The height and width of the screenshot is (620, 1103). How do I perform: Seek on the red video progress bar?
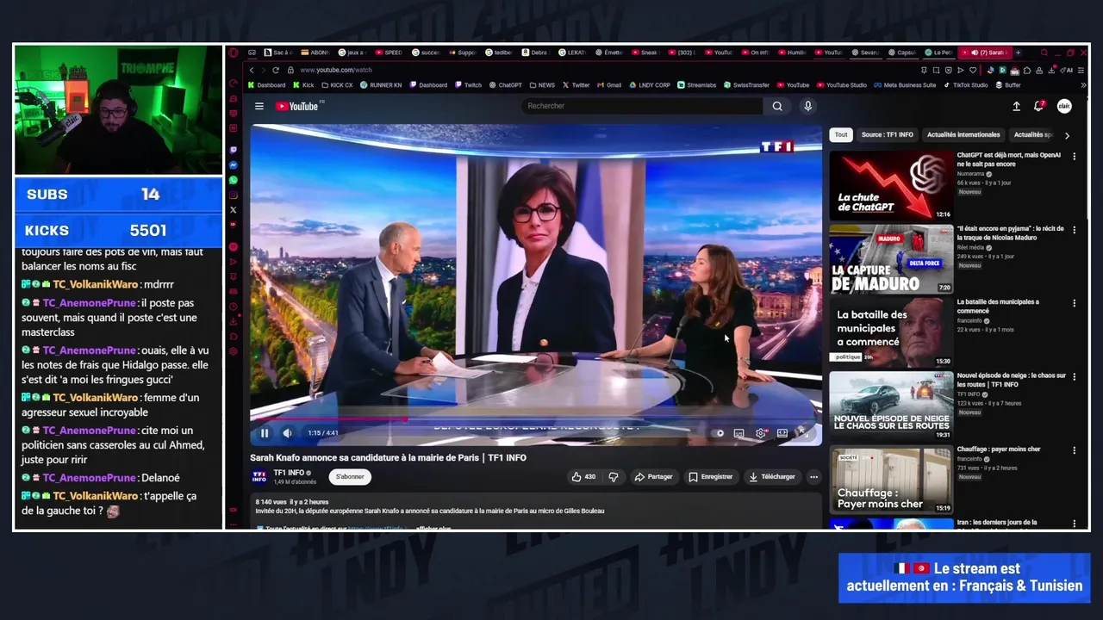tap(536, 420)
